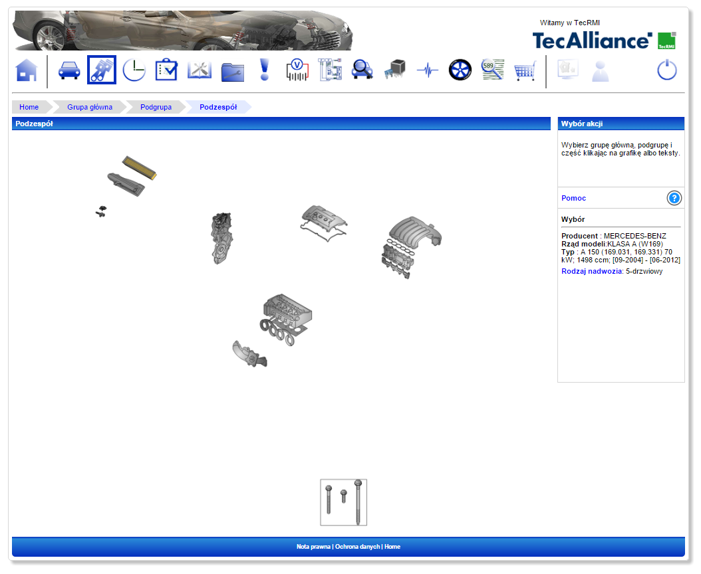
Task: Click the exclamation mark notices icon
Action: (265, 70)
